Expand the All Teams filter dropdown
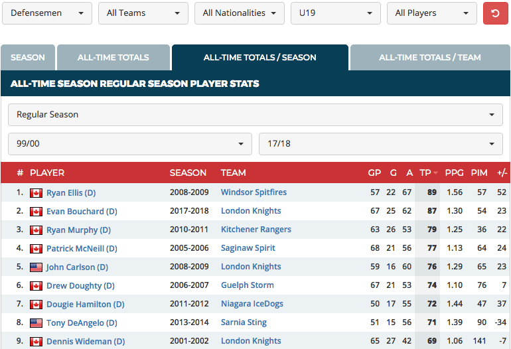This screenshot has width=511, height=349. pyautogui.click(x=143, y=13)
